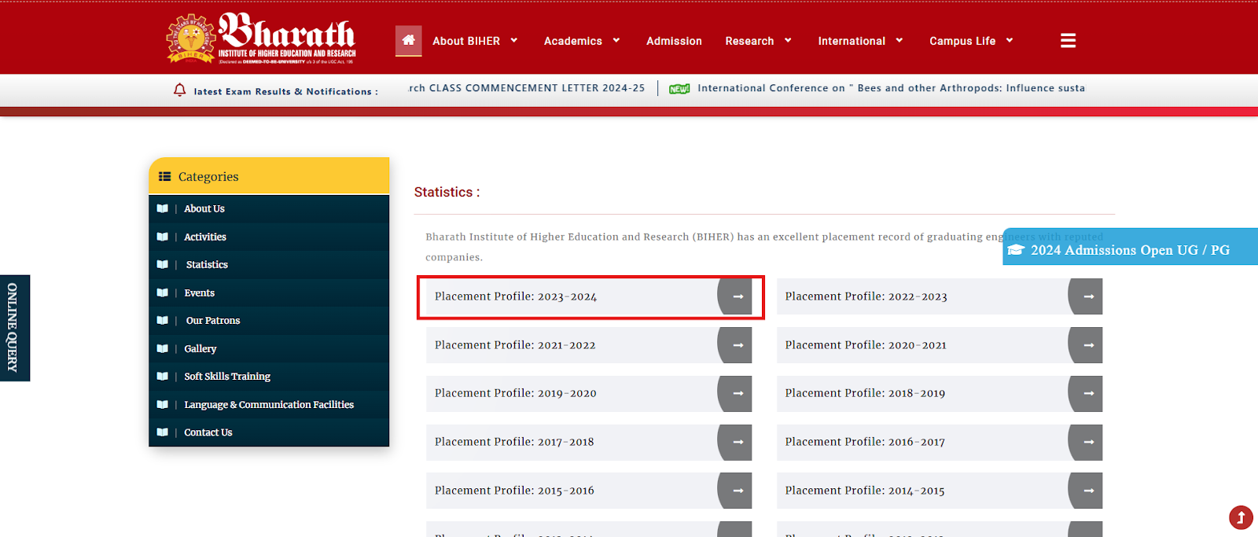Screen dimensions: 1258x537
Task: Open Statistics in the Categories sidebar
Action: pos(207,265)
